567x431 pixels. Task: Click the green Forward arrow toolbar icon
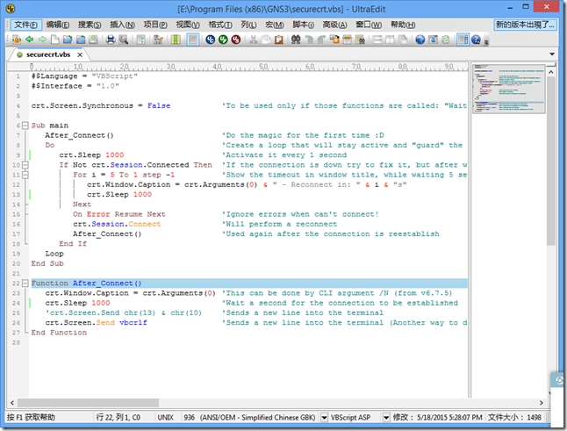[x=42, y=40]
